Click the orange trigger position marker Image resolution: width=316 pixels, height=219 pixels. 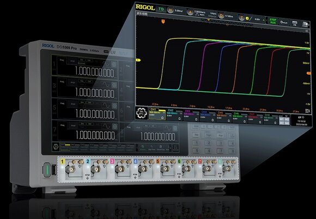163,22
